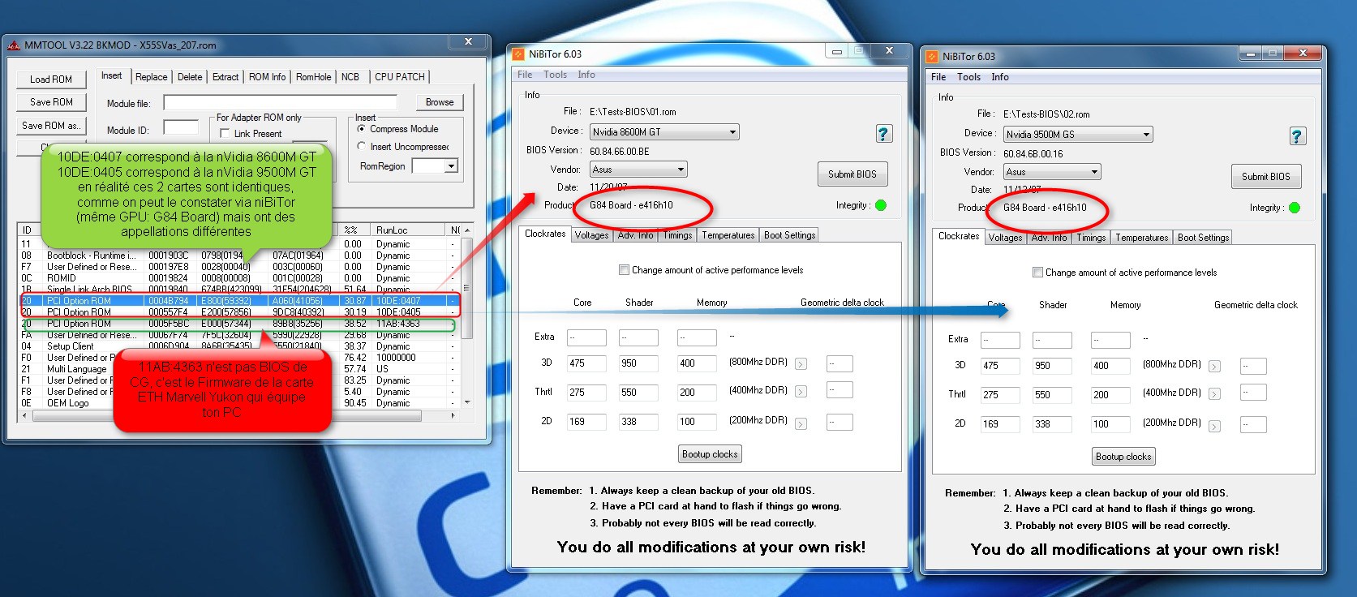Click green Integrity indicator in left NiBiTor window

(x=881, y=205)
